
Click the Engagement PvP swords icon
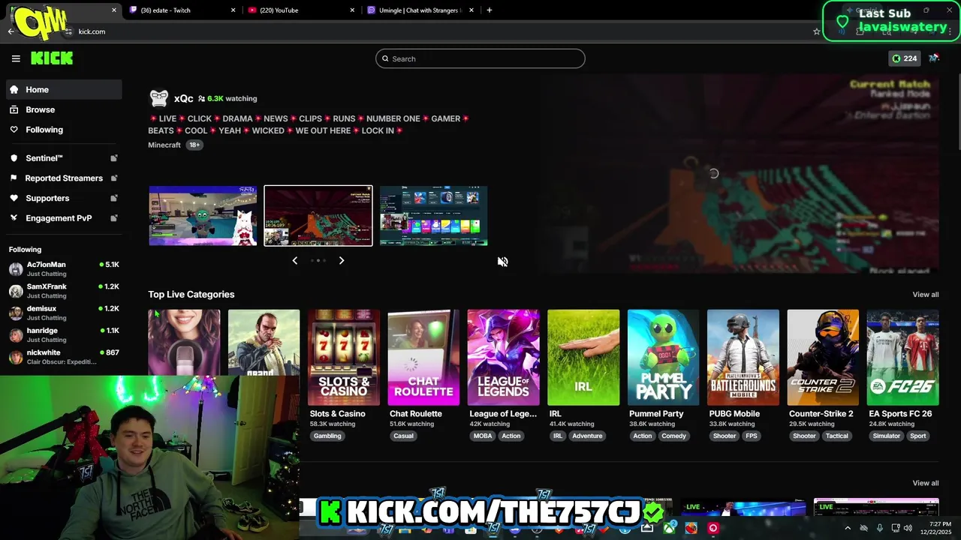coord(14,218)
